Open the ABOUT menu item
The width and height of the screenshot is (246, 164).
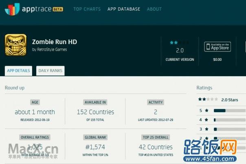[154, 9]
